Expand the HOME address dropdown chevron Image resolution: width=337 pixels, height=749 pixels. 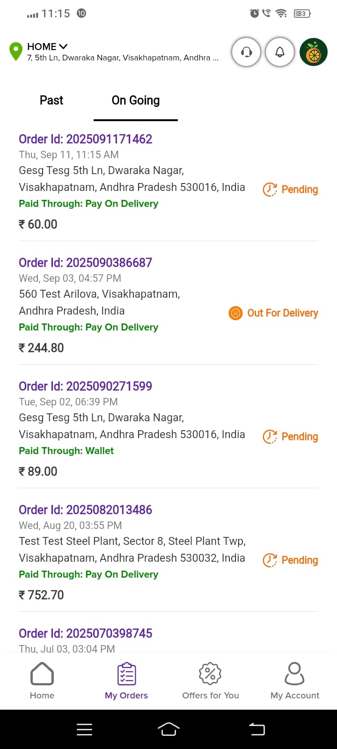coord(63,46)
